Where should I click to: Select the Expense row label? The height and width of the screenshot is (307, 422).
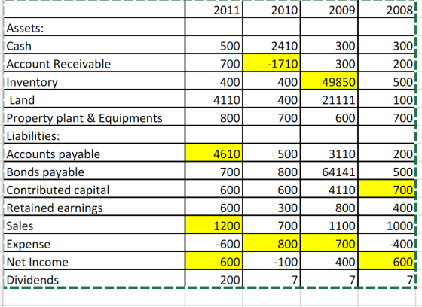[x=94, y=243]
